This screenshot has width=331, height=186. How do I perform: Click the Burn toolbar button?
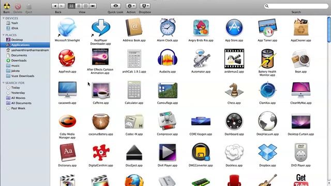7,8
